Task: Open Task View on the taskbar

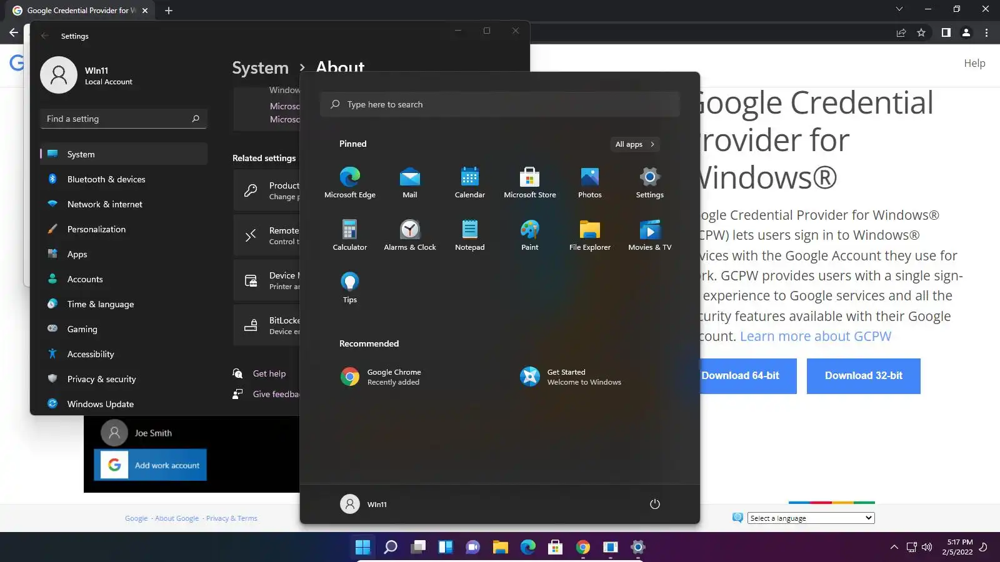Action: coord(418,547)
